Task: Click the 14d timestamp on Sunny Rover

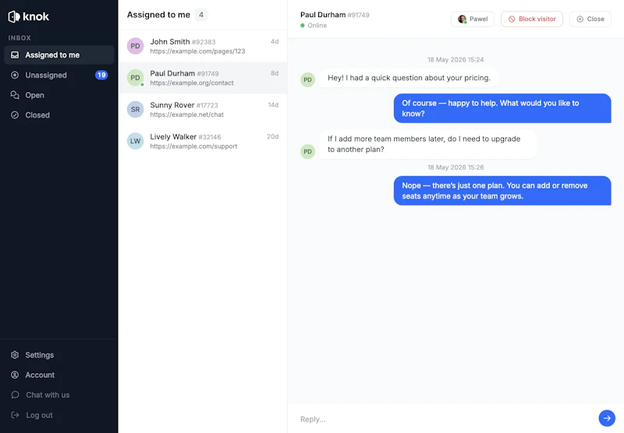Action: click(x=273, y=105)
